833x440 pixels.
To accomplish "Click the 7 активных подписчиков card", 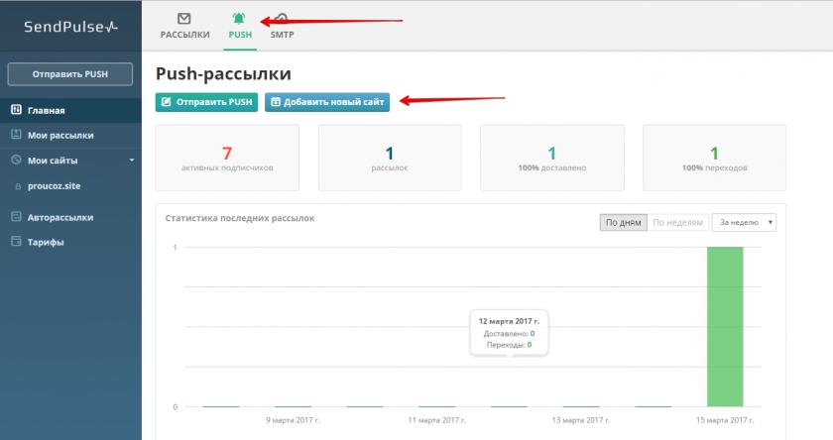I will click(227, 158).
